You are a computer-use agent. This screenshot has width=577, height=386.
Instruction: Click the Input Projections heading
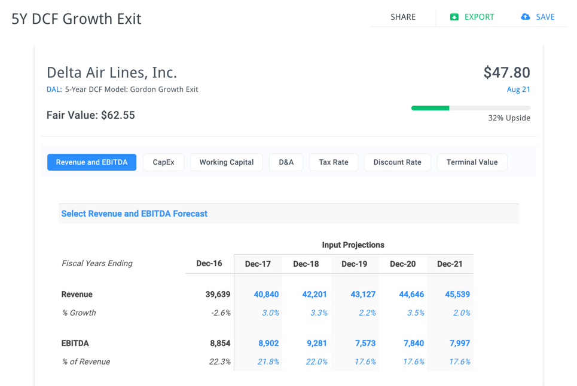pyautogui.click(x=353, y=245)
